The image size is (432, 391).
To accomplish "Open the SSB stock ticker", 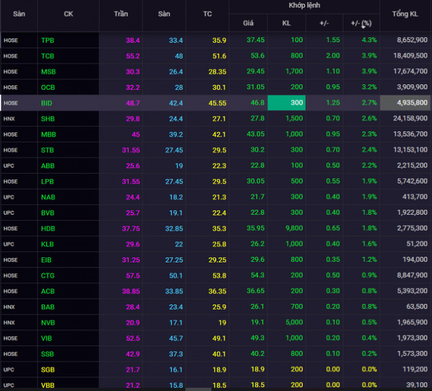I will [47, 355].
